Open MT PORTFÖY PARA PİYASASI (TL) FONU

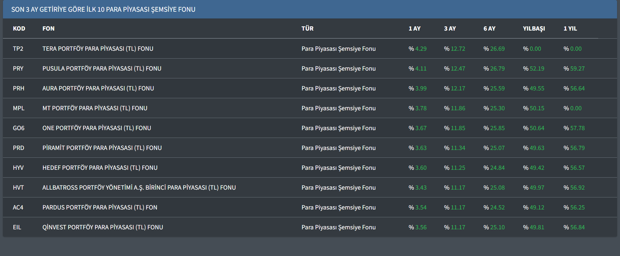[x=95, y=108]
